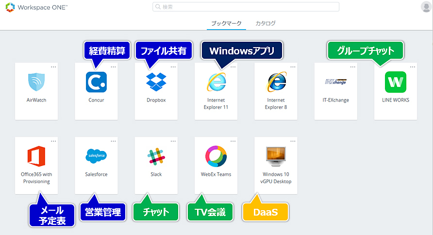Viewport: 433px width, 235px height.
Task: Open the AirWatch app icon
Action: [x=36, y=82]
